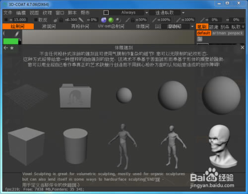Select the green sphere mode icon
The width and height of the screenshot is (248, 194).
[x=111, y=20]
